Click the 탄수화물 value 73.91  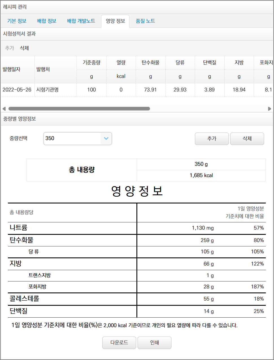150,90
